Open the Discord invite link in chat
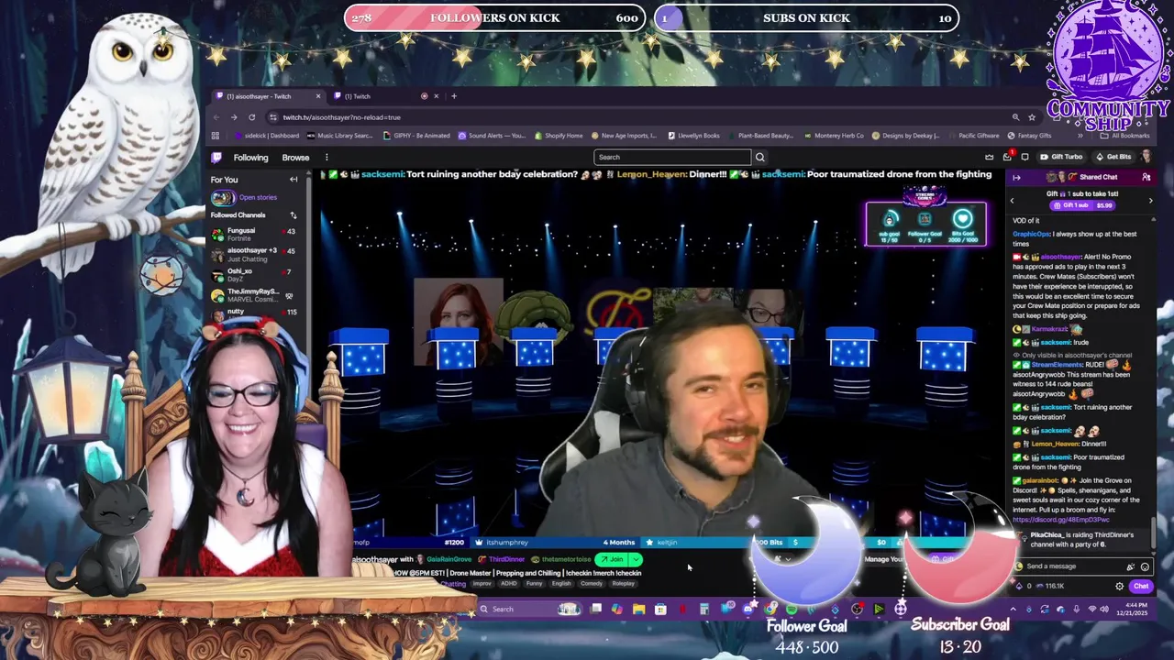Image resolution: width=1174 pixels, height=660 pixels. click(1061, 520)
